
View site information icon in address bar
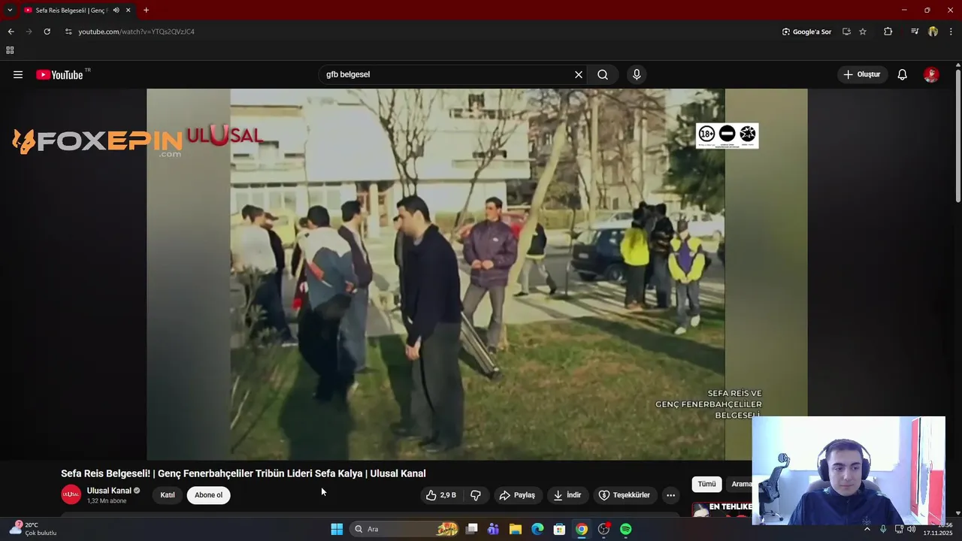[x=68, y=32]
